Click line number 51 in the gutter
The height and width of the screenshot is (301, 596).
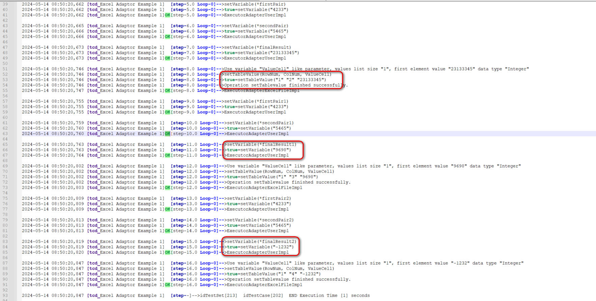[5, 69]
